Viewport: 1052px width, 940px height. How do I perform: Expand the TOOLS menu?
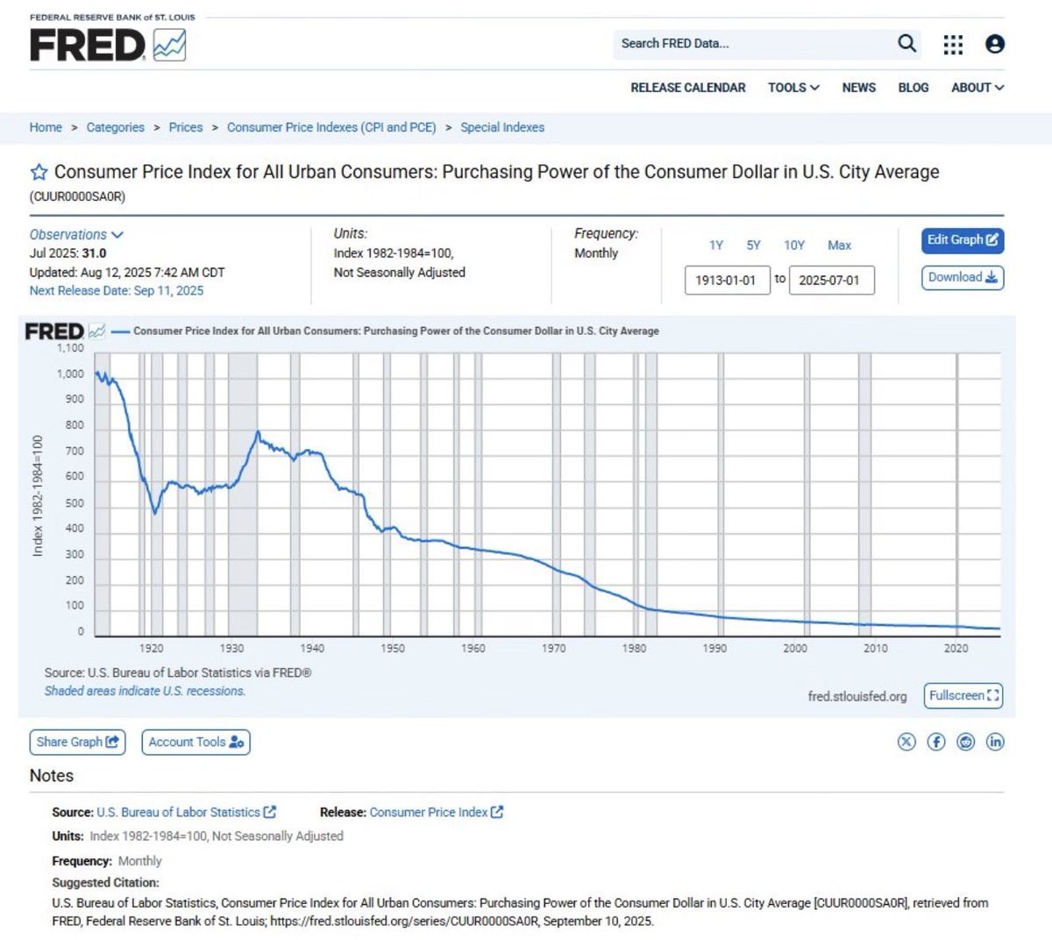(x=793, y=88)
